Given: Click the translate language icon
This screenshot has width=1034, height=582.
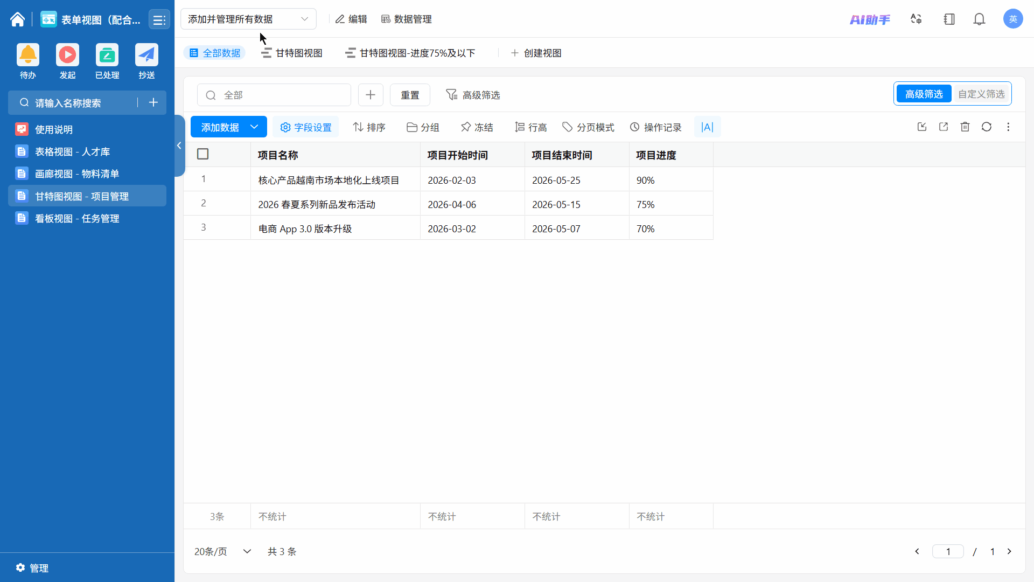Looking at the screenshot, I should pos(916,19).
